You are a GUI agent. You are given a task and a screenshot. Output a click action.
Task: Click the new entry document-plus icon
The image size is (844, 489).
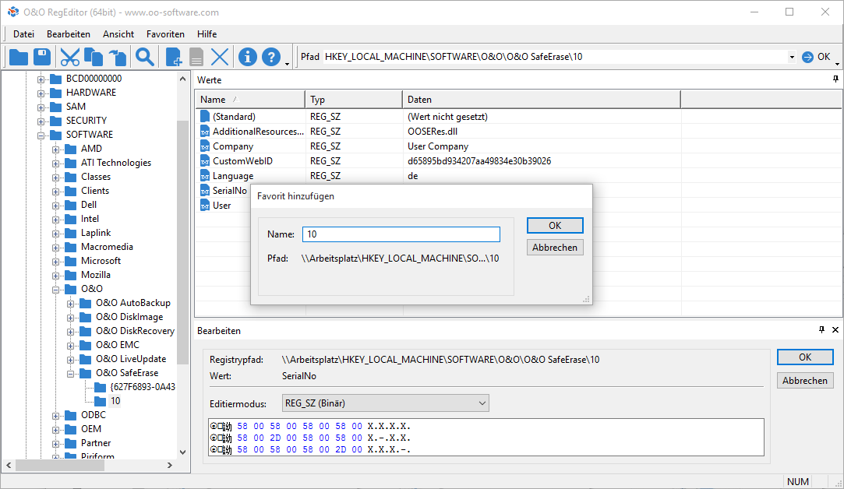[174, 57]
